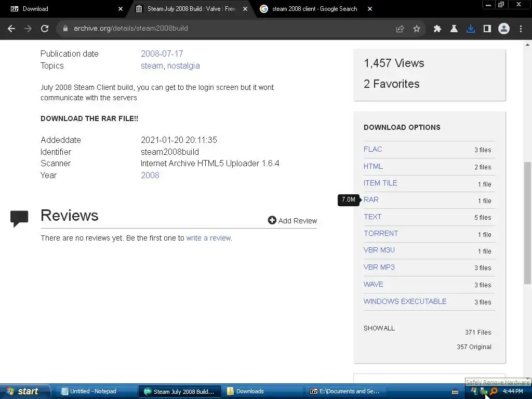Switch to Untitled - Notepad in taskbar
Image resolution: width=532 pixels, height=399 pixels.
96,392
